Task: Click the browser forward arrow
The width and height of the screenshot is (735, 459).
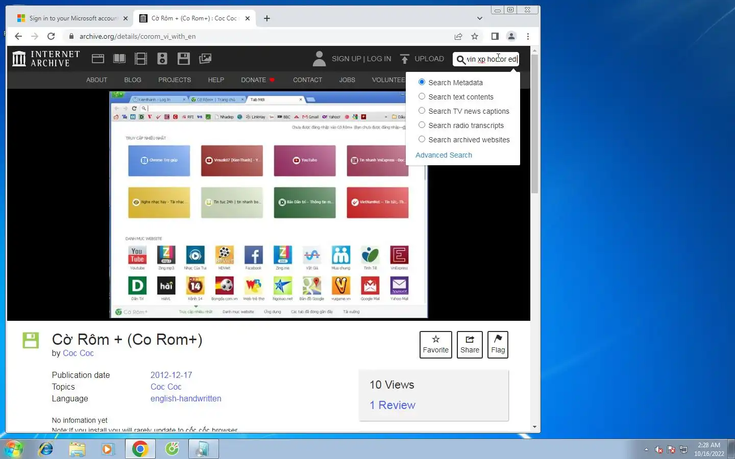Action: [35, 36]
